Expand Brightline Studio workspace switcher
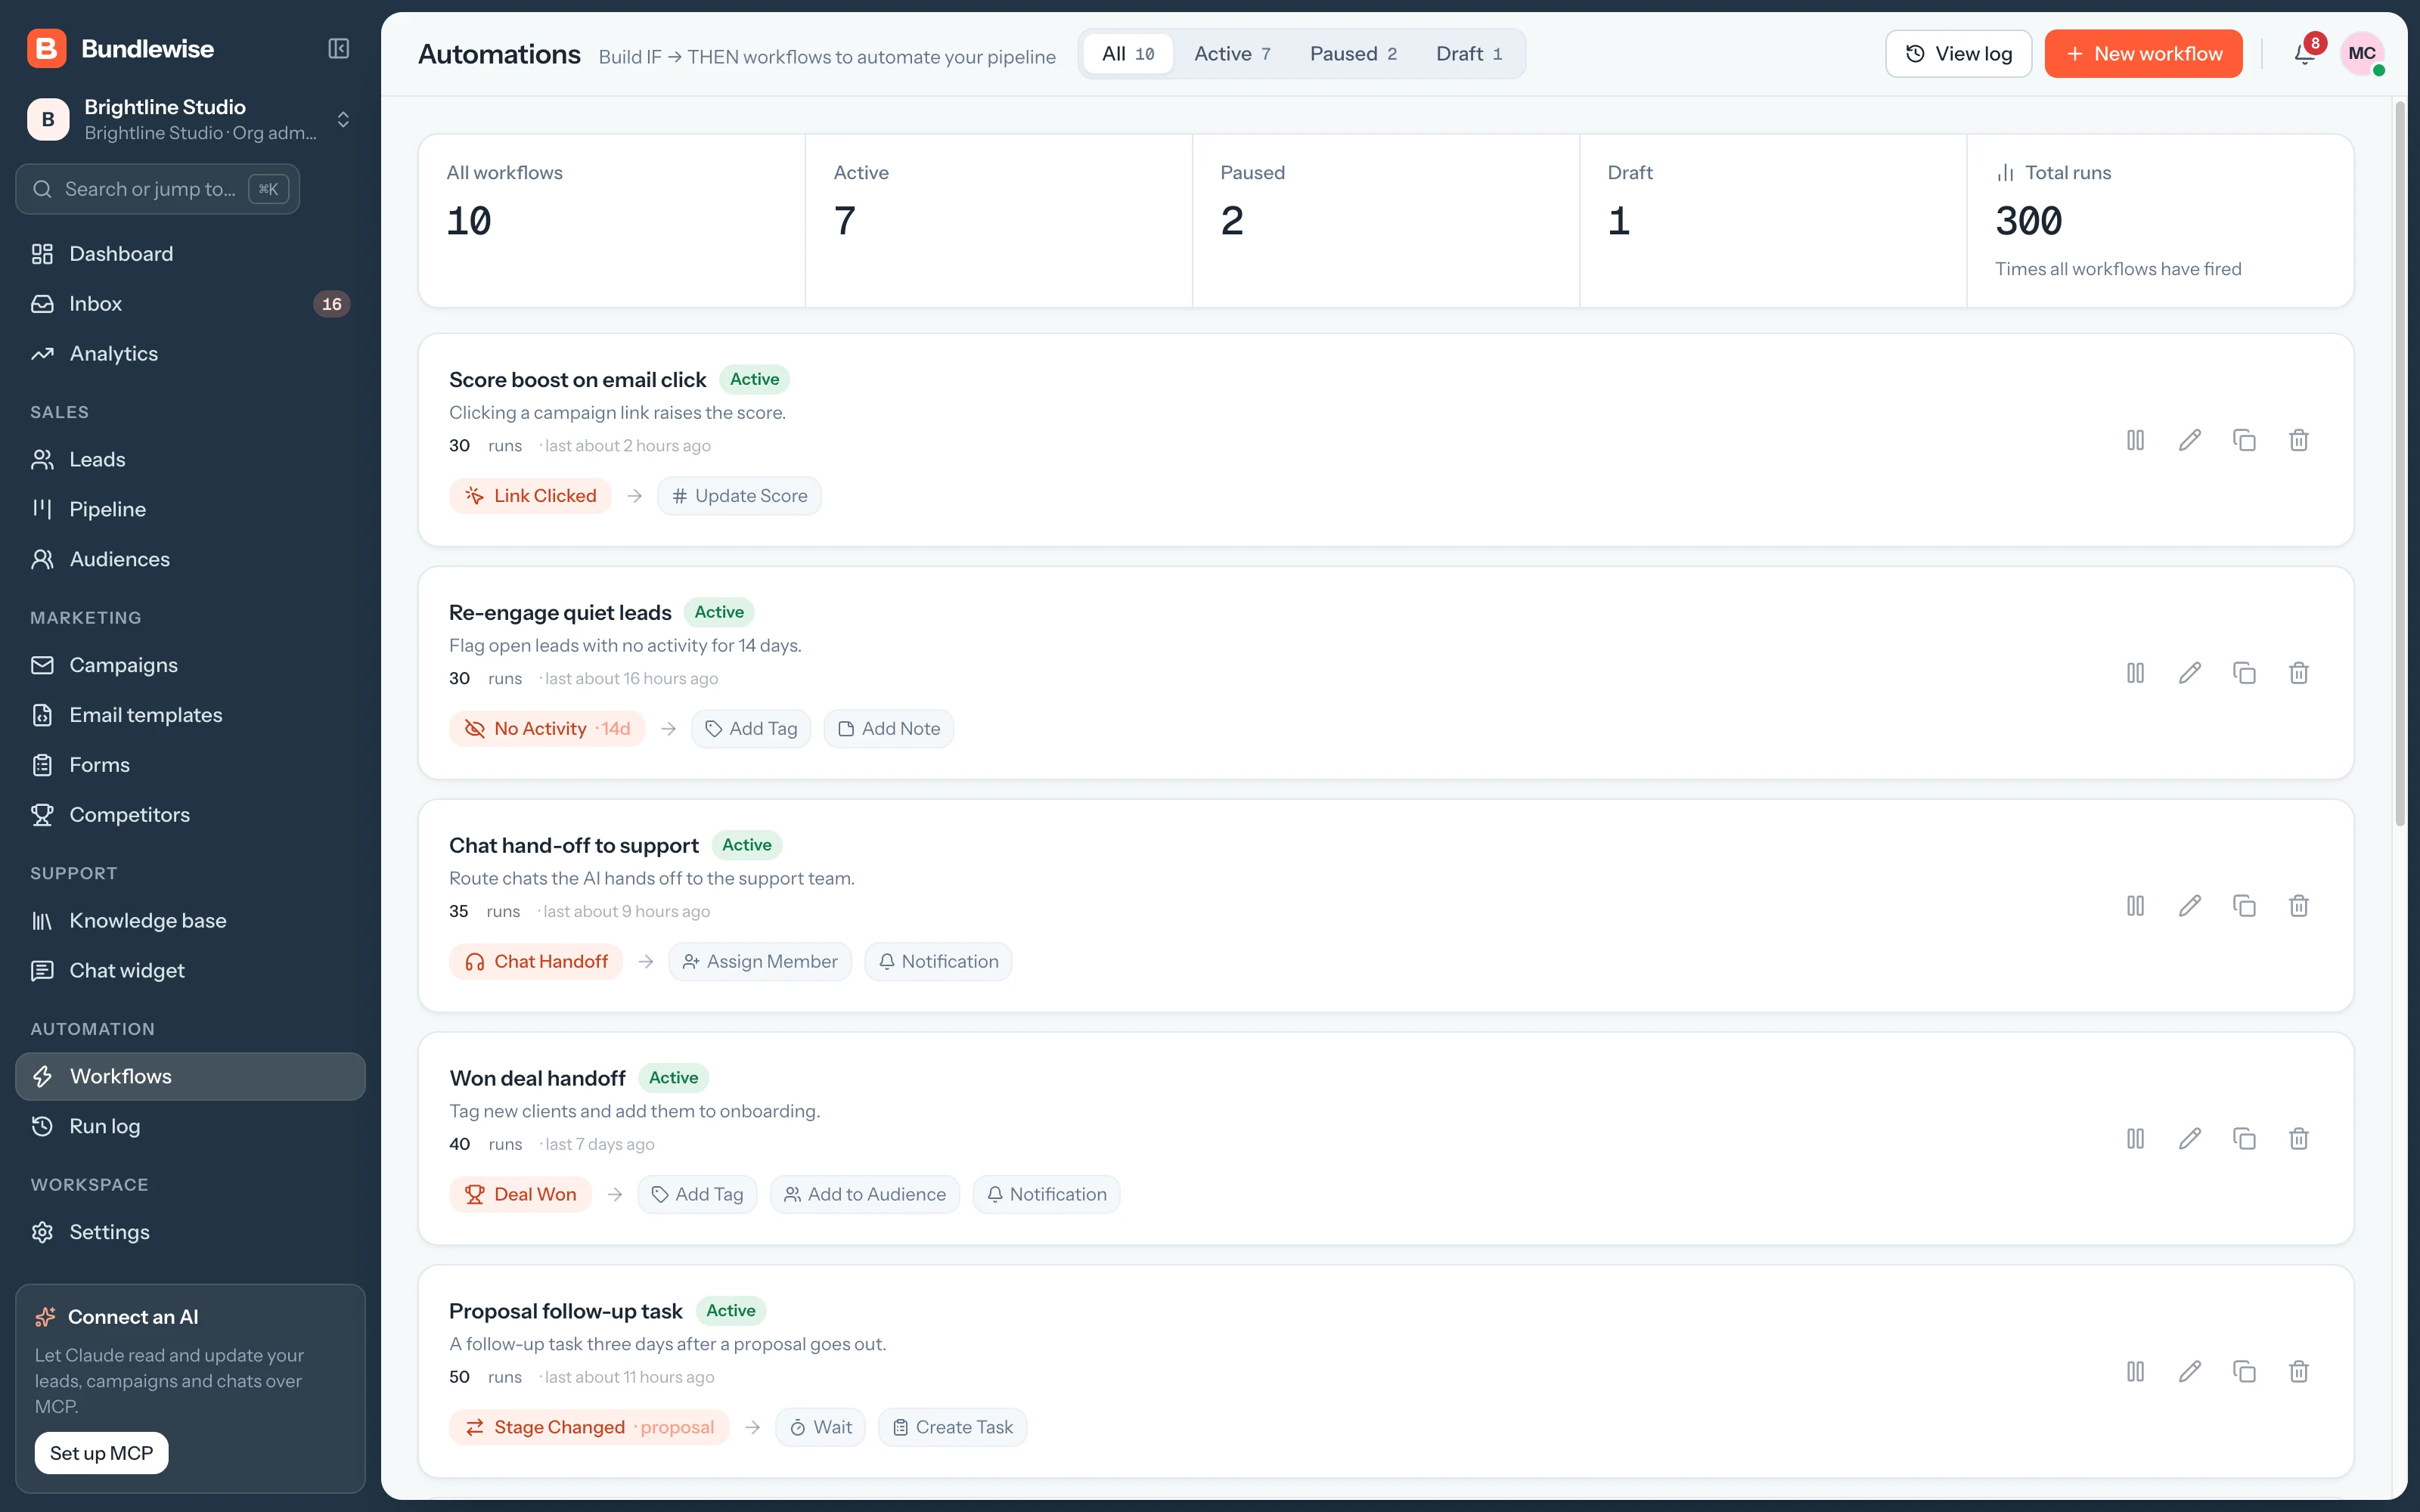The image size is (2420, 1512). tap(190, 119)
